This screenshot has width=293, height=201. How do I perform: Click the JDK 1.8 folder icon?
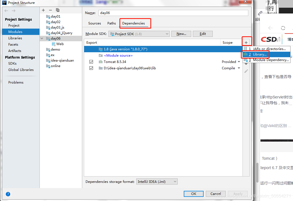[x=100, y=49]
